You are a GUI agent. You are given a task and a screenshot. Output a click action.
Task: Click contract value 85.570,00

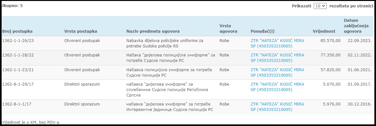331,41
